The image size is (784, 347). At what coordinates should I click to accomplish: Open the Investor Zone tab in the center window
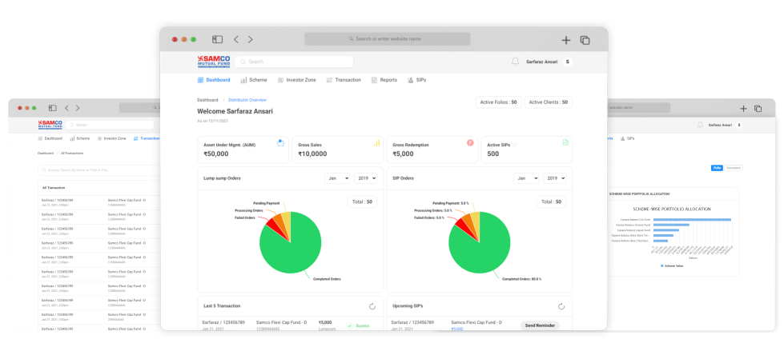[x=296, y=80]
